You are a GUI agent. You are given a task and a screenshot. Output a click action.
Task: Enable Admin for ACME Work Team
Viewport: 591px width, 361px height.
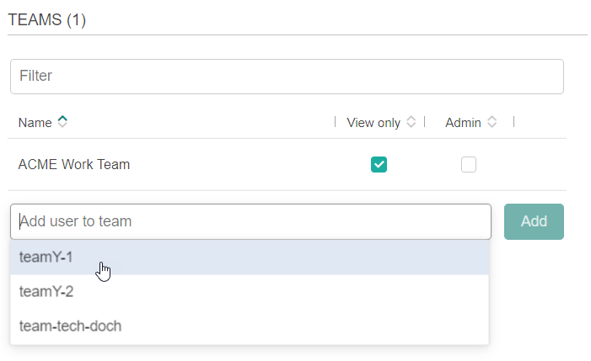click(x=469, y=165)
